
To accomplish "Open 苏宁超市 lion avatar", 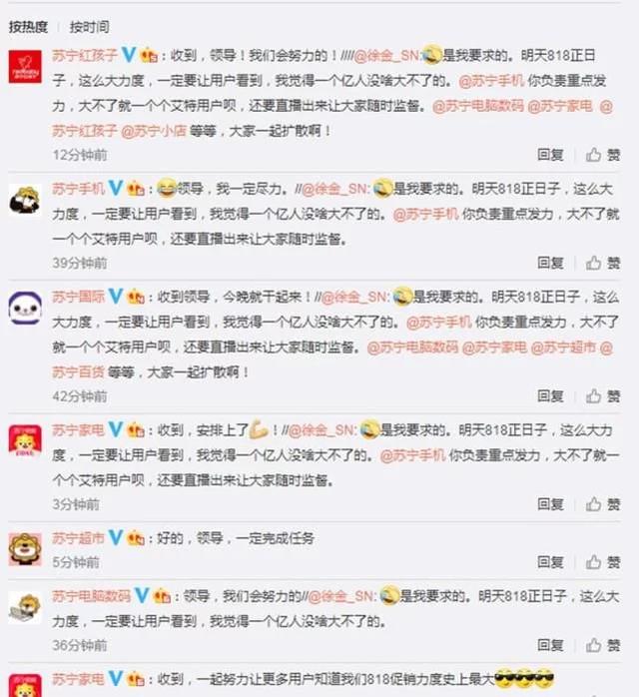I will tap(25, 549).
